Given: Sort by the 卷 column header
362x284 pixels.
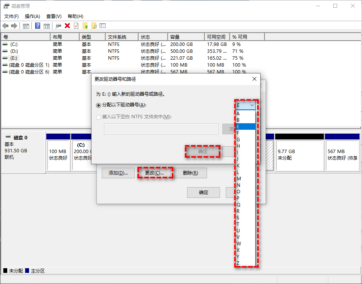Looking at the screenshot, I should click(26, 37).
